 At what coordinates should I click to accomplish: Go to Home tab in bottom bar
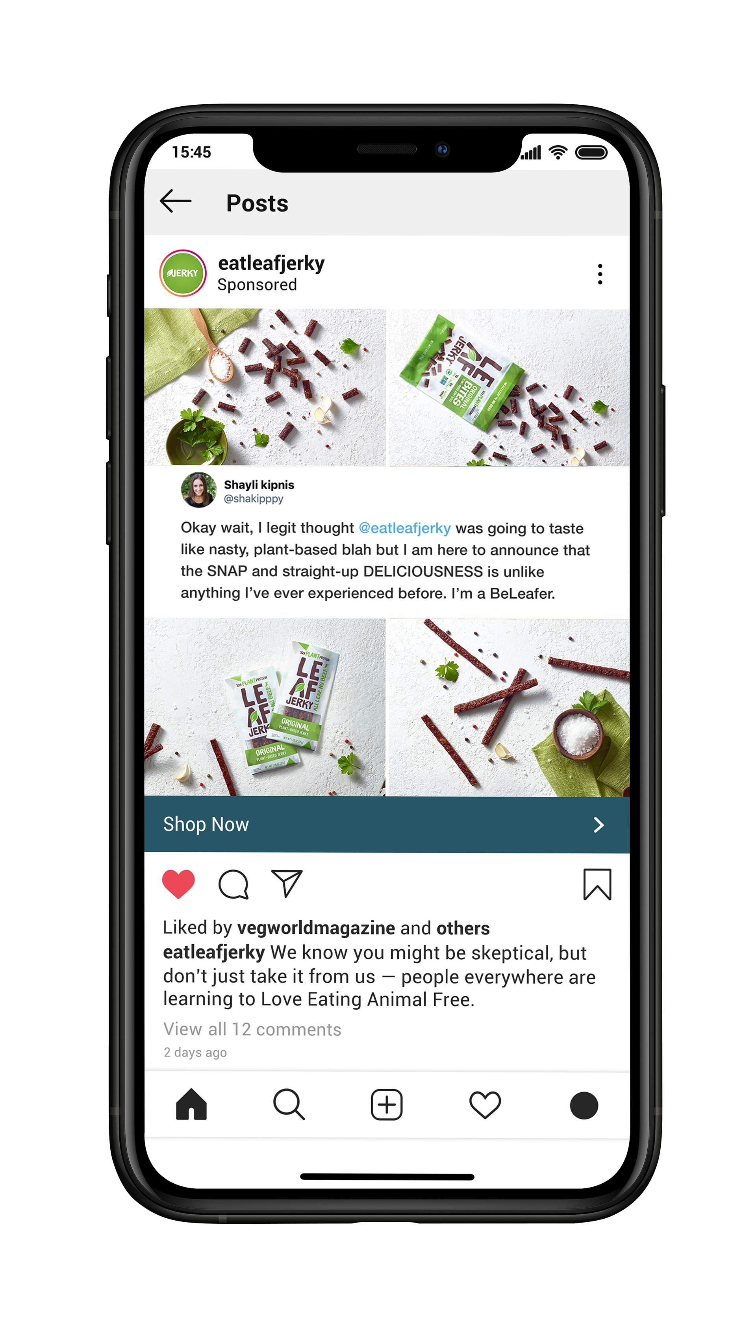pos(192,1104)
